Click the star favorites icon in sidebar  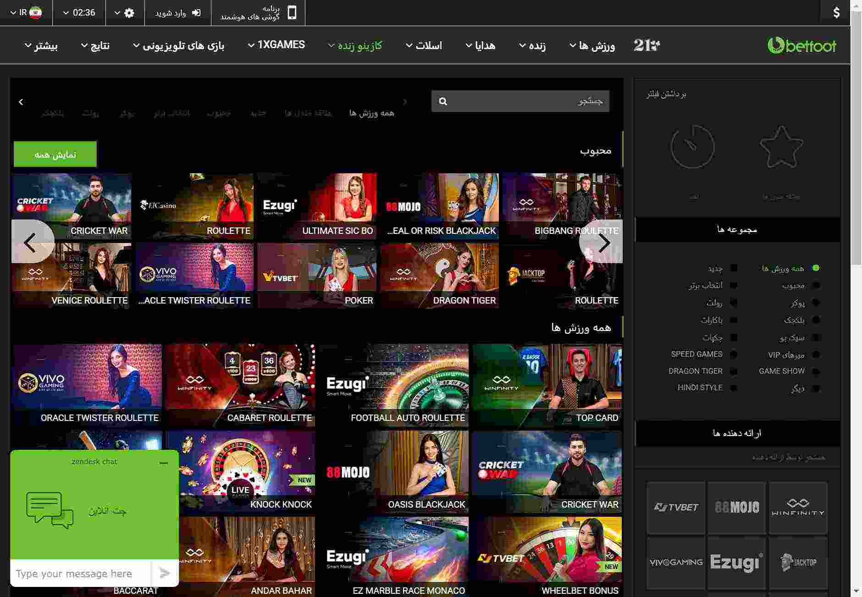pos(781,147)
